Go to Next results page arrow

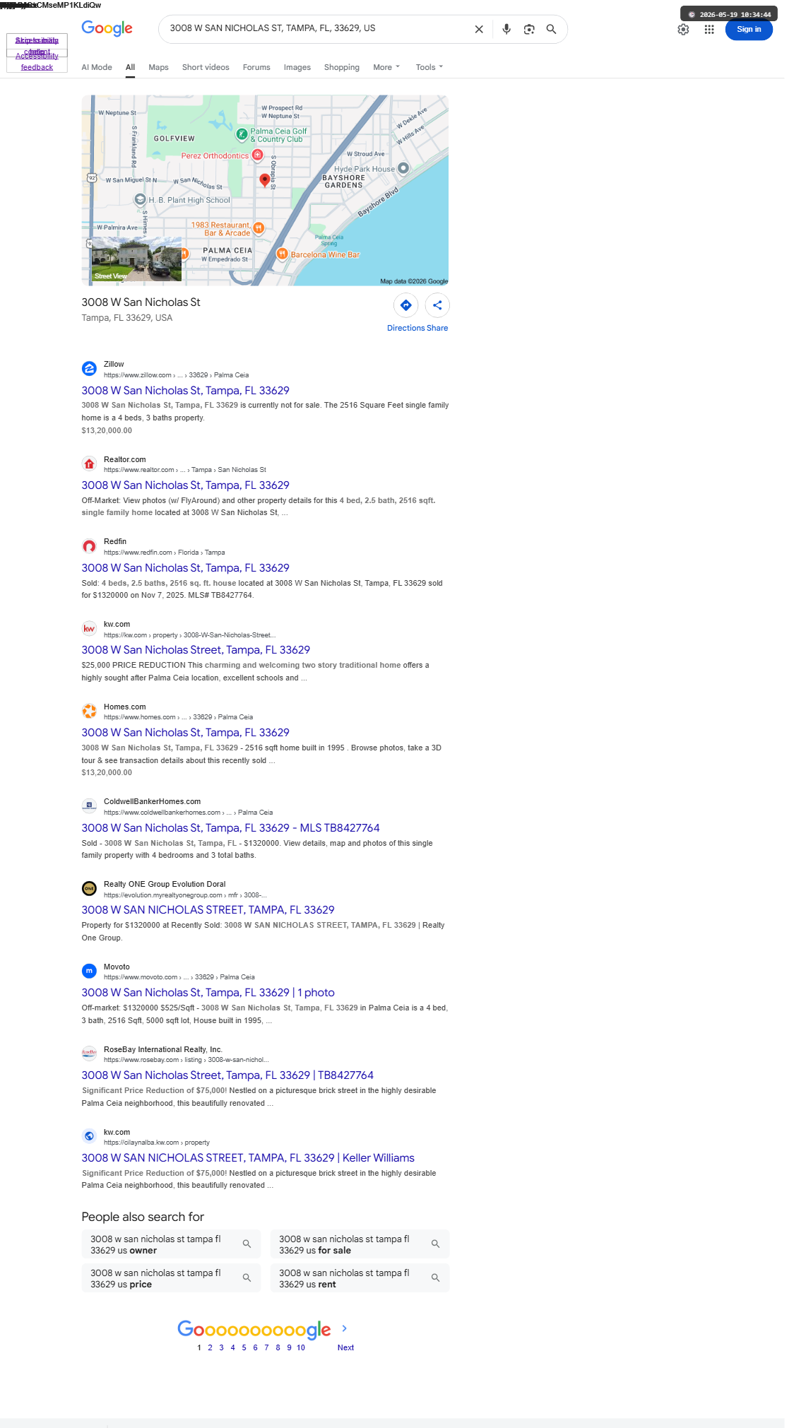345,1336
